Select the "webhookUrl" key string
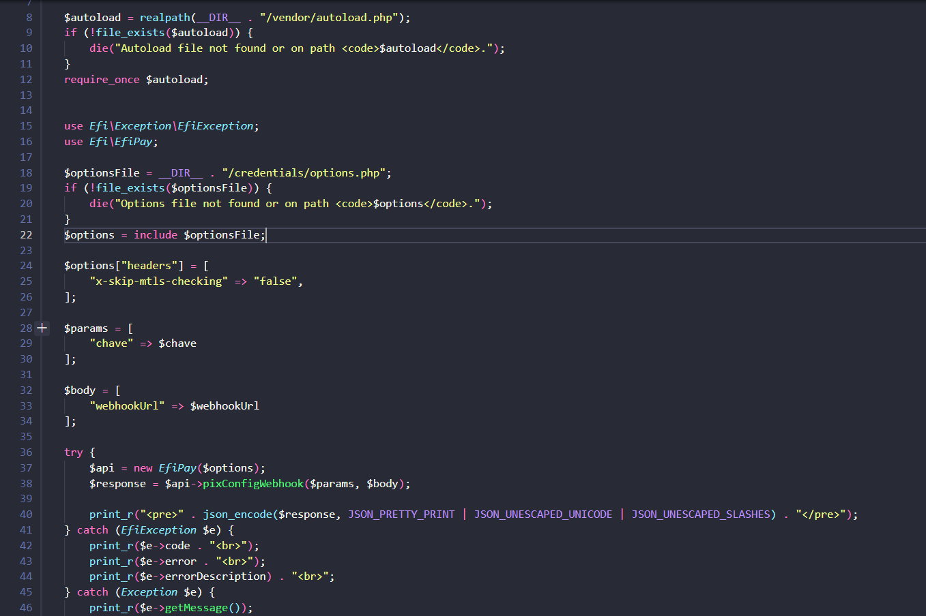This screenshot has height=616, width=926. pyautogui.click(x=127, y=406)
